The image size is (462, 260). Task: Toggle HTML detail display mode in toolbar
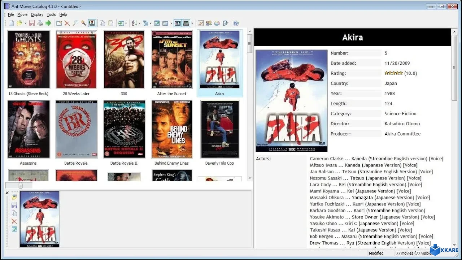pyautogui.click(x=186, y=23)
